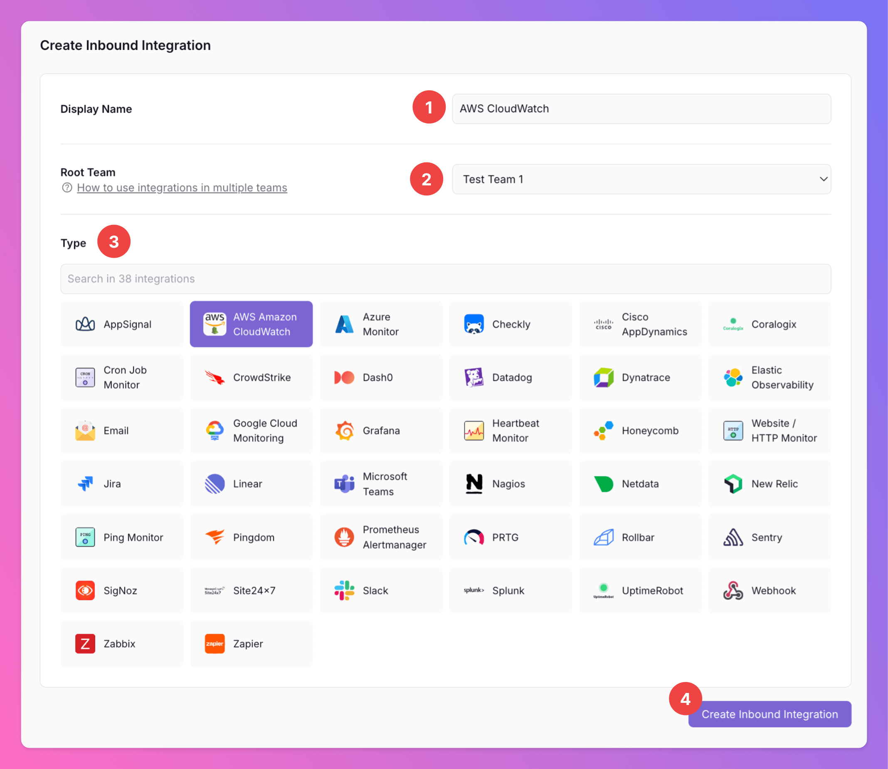
Task: Focus the integrations search box
Action: (x=445, y=279)
